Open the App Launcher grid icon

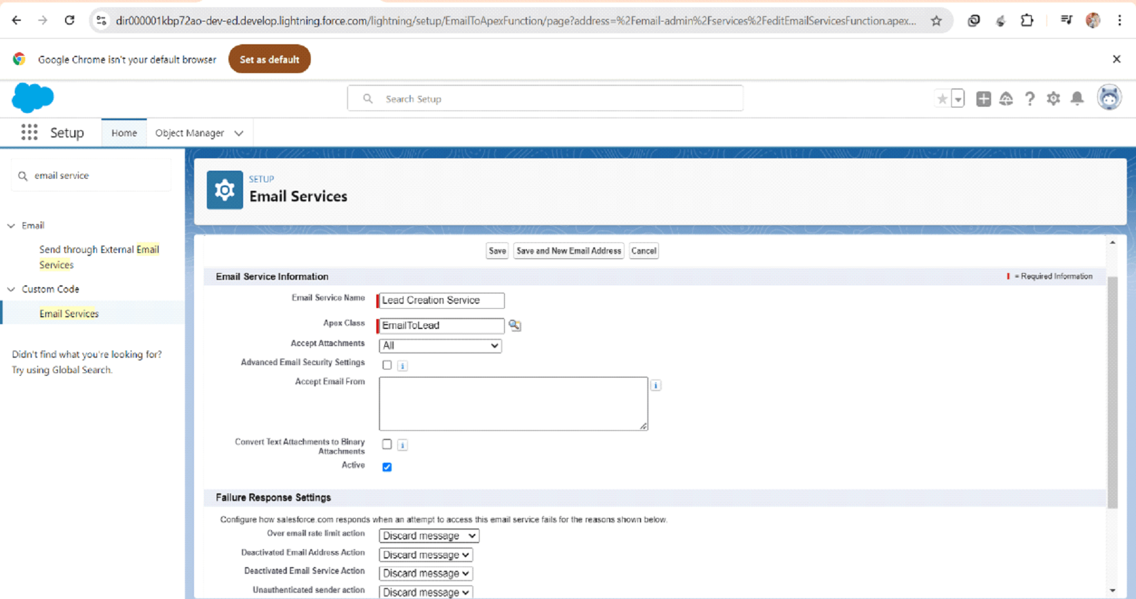(x=29, y=133)
